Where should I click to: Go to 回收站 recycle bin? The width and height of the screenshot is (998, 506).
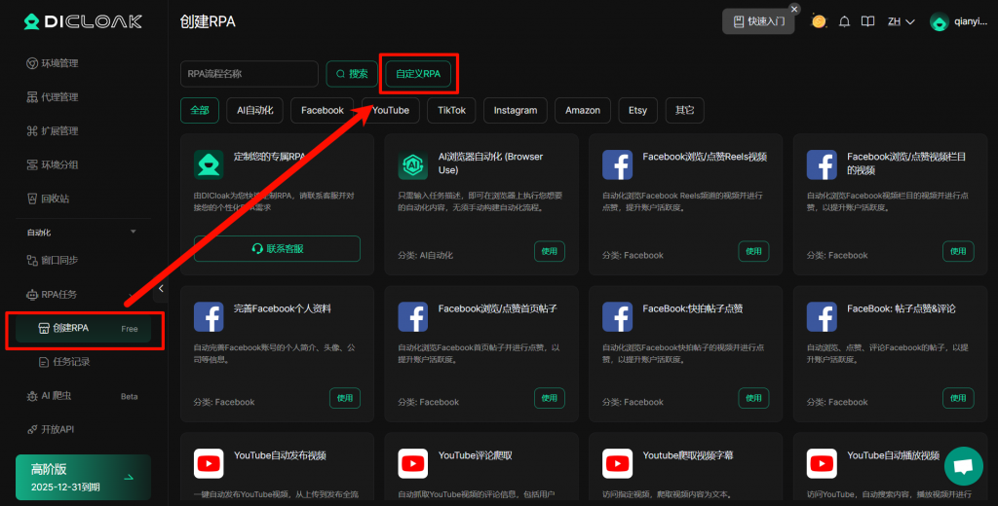click(x=55, y=199)
